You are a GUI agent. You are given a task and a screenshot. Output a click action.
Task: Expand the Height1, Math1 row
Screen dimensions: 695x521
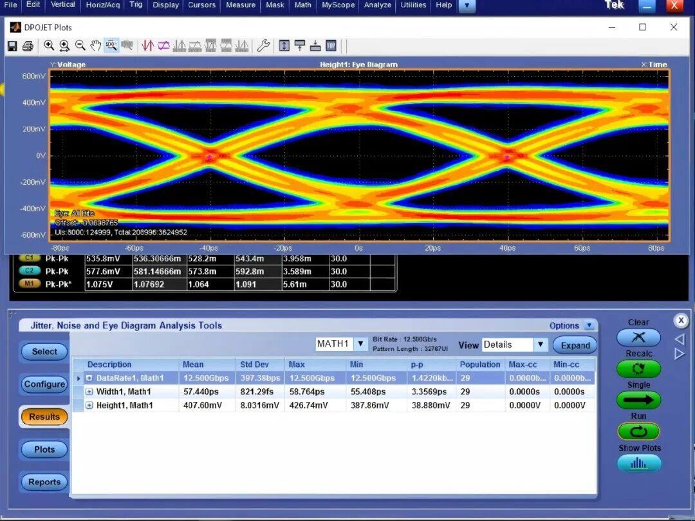click(x=89, y=405)
